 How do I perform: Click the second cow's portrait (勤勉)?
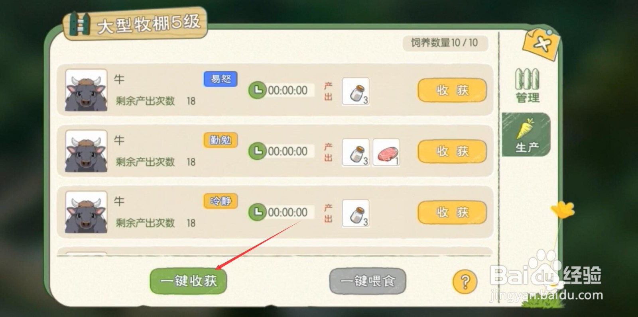[86, 151]
